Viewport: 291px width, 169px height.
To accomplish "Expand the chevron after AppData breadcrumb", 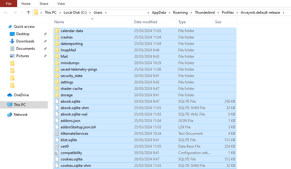I will [169, 13].
